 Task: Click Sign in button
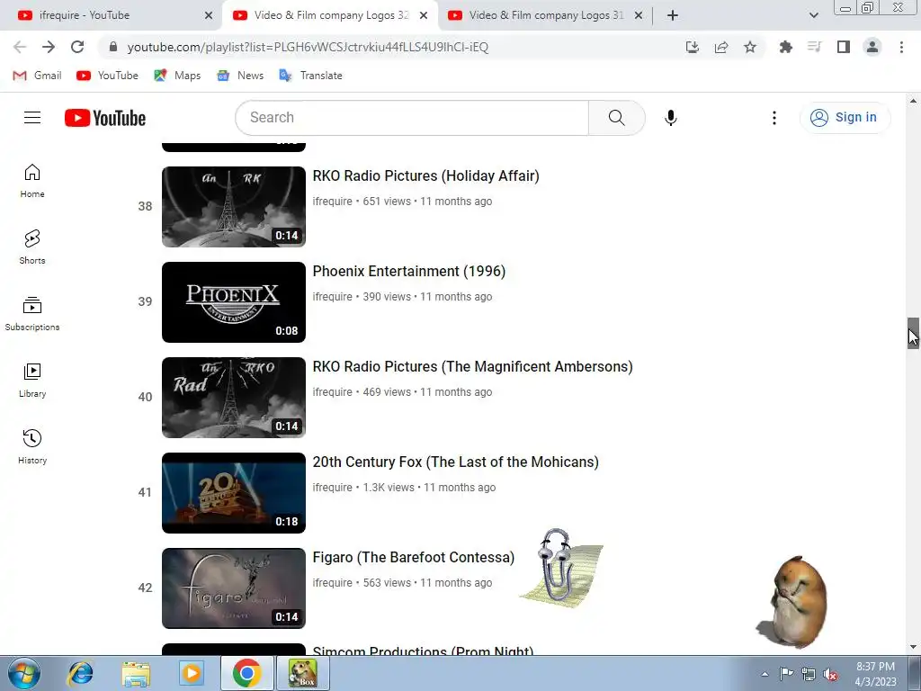pyautogui.click(x=845, y=118)
